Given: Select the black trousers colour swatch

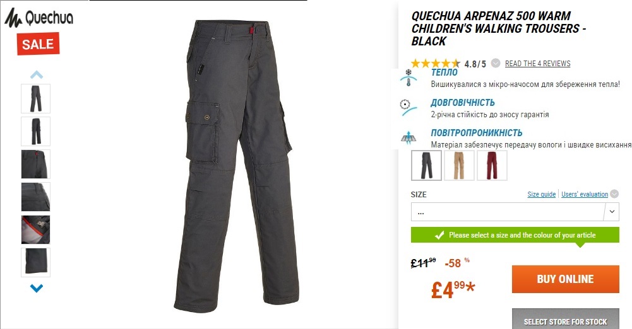Looking at the screenshot, I should coord(426,165).
